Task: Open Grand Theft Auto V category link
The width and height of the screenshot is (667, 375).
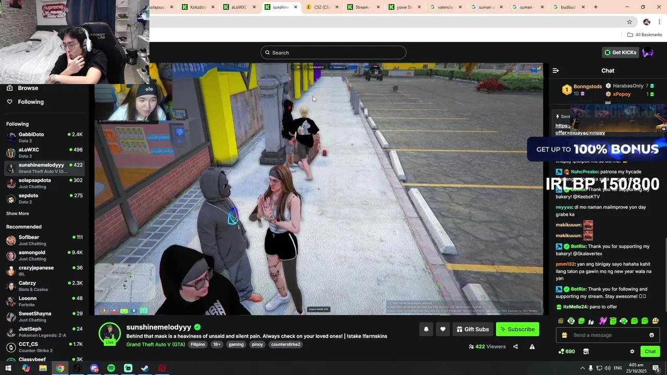Action: tap(155, 345)
